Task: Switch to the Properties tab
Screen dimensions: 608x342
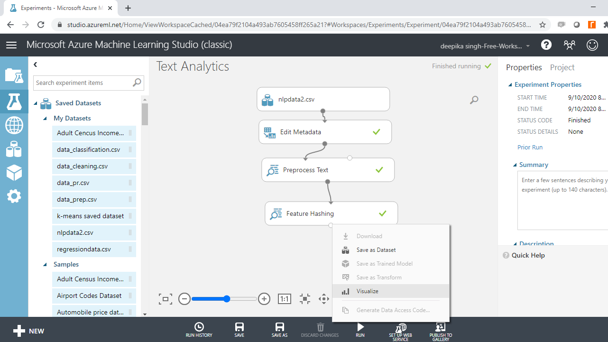Action: (524, 67)
